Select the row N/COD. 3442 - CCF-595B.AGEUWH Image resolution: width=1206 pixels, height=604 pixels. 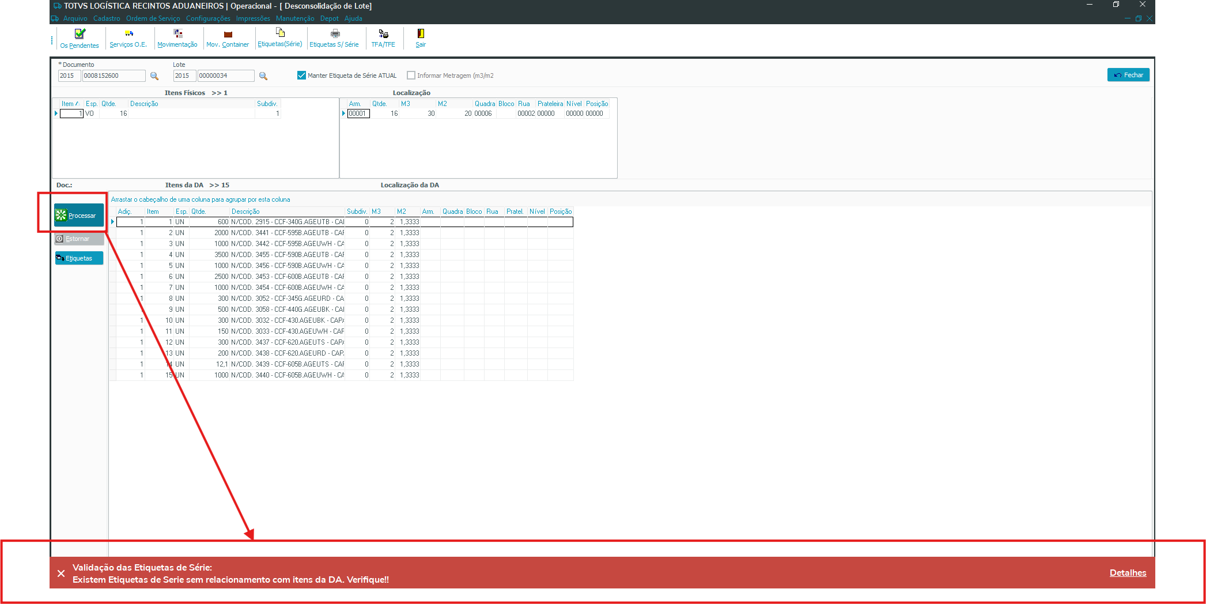tap(345, 244)
